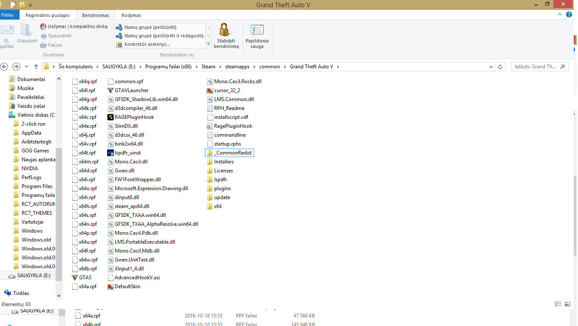The width and height of the screenshot is (578, 326).
Task: Select the RagePluginHook settings file with gear icon
Action: pyautogui.click(x=229, y=126)
